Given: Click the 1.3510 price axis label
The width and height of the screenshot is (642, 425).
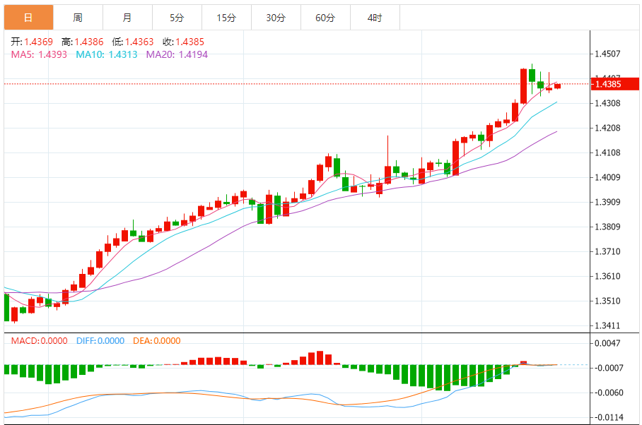Looking at the screenshot, I should pyautogui.click(x=607, y=301).
